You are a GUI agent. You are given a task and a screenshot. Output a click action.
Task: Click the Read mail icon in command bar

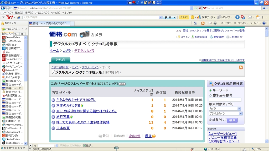pyautogui.click(x=210, y=23)
